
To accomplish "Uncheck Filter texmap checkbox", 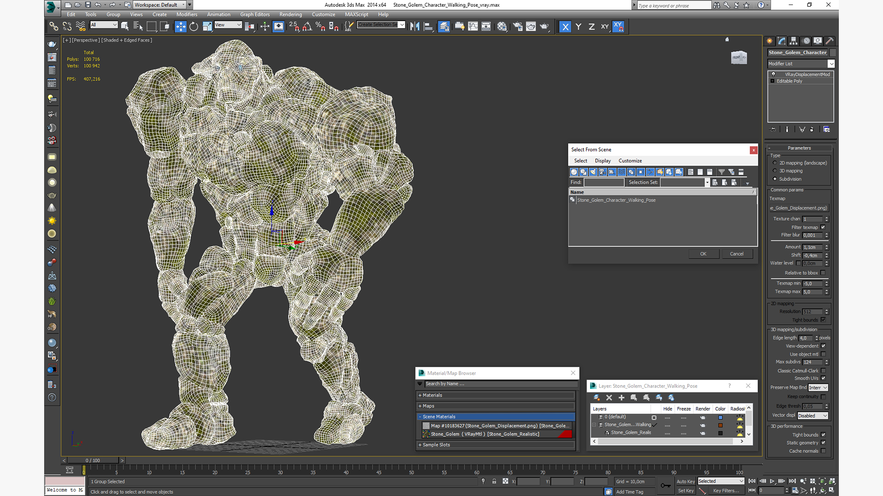I will pos(823,227).
